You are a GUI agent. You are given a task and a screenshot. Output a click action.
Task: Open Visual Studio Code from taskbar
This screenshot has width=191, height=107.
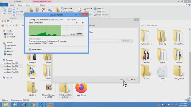point(41,104)
